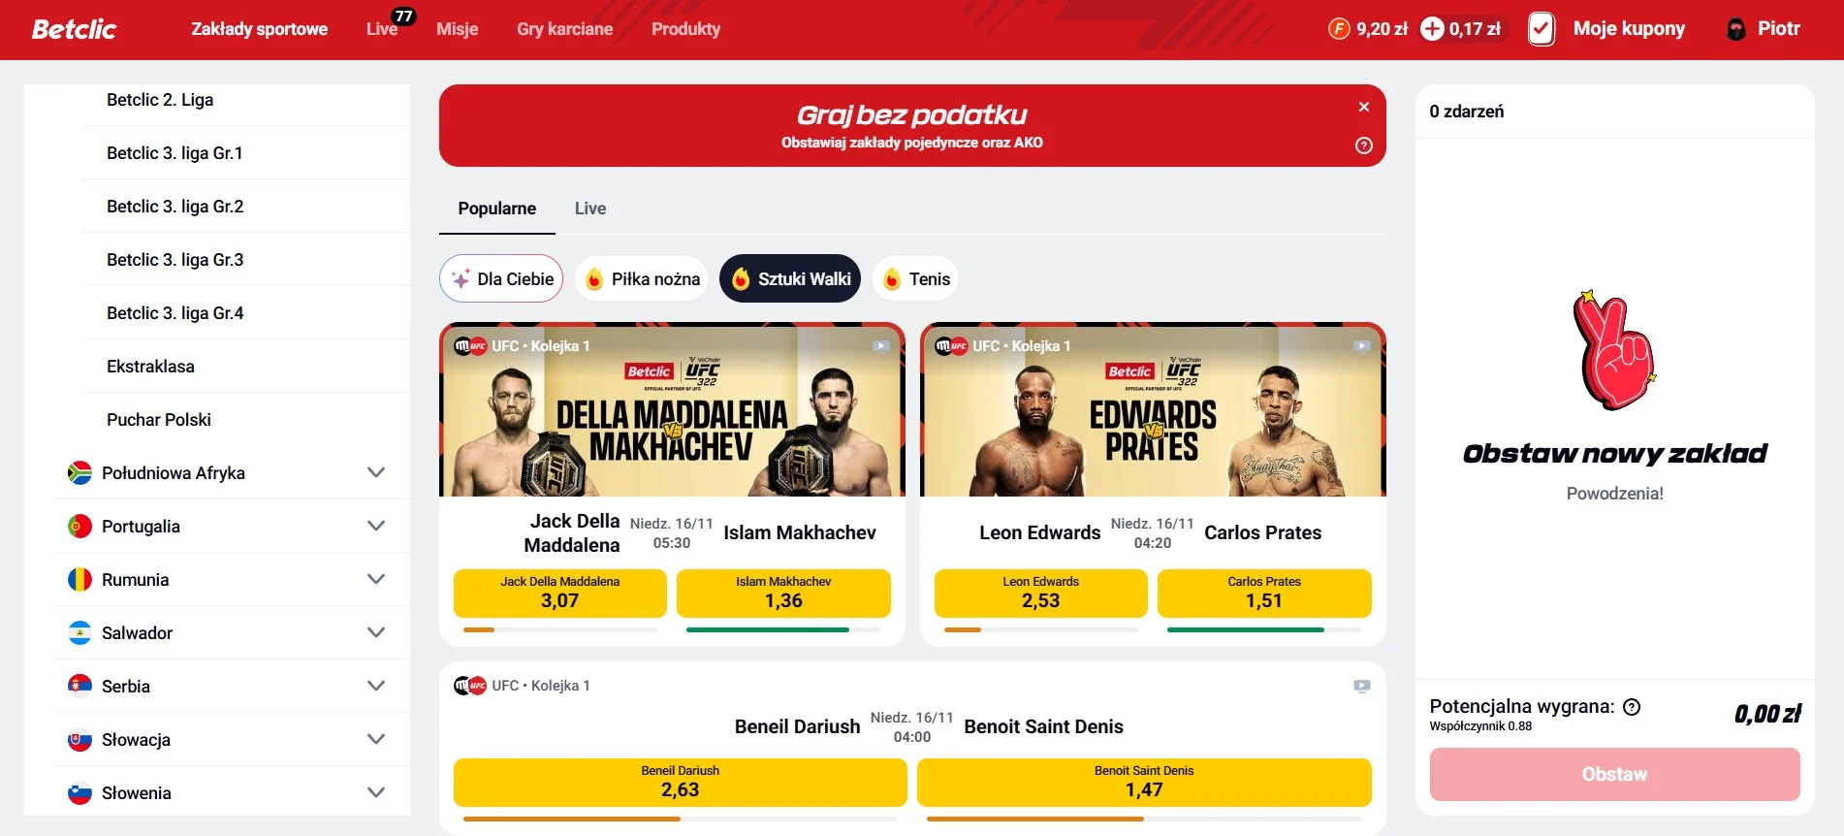1844x836 pixels.
Task: Click the question mark icon next to Potencjalna wygrana
Action: (1633, 705)
